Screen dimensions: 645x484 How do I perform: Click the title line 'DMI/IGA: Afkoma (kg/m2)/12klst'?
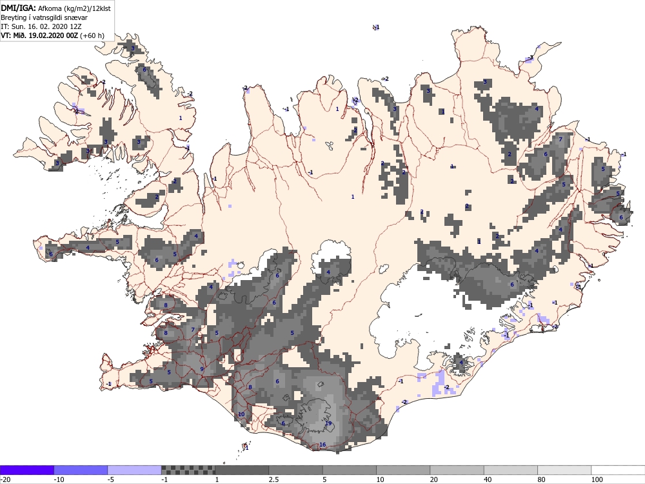pyautogui.click(x=55, y=8)
